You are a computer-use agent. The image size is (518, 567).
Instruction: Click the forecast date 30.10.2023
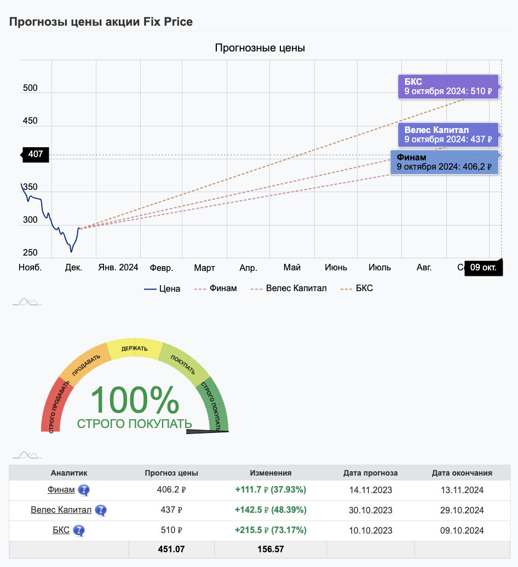370,510
